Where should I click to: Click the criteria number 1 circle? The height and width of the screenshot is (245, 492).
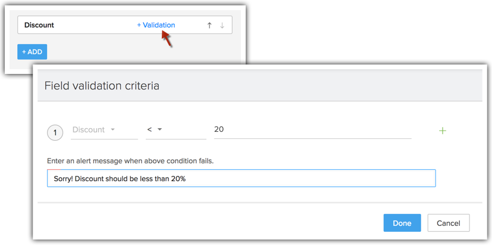pyautogui.click(x=55, y=132)
